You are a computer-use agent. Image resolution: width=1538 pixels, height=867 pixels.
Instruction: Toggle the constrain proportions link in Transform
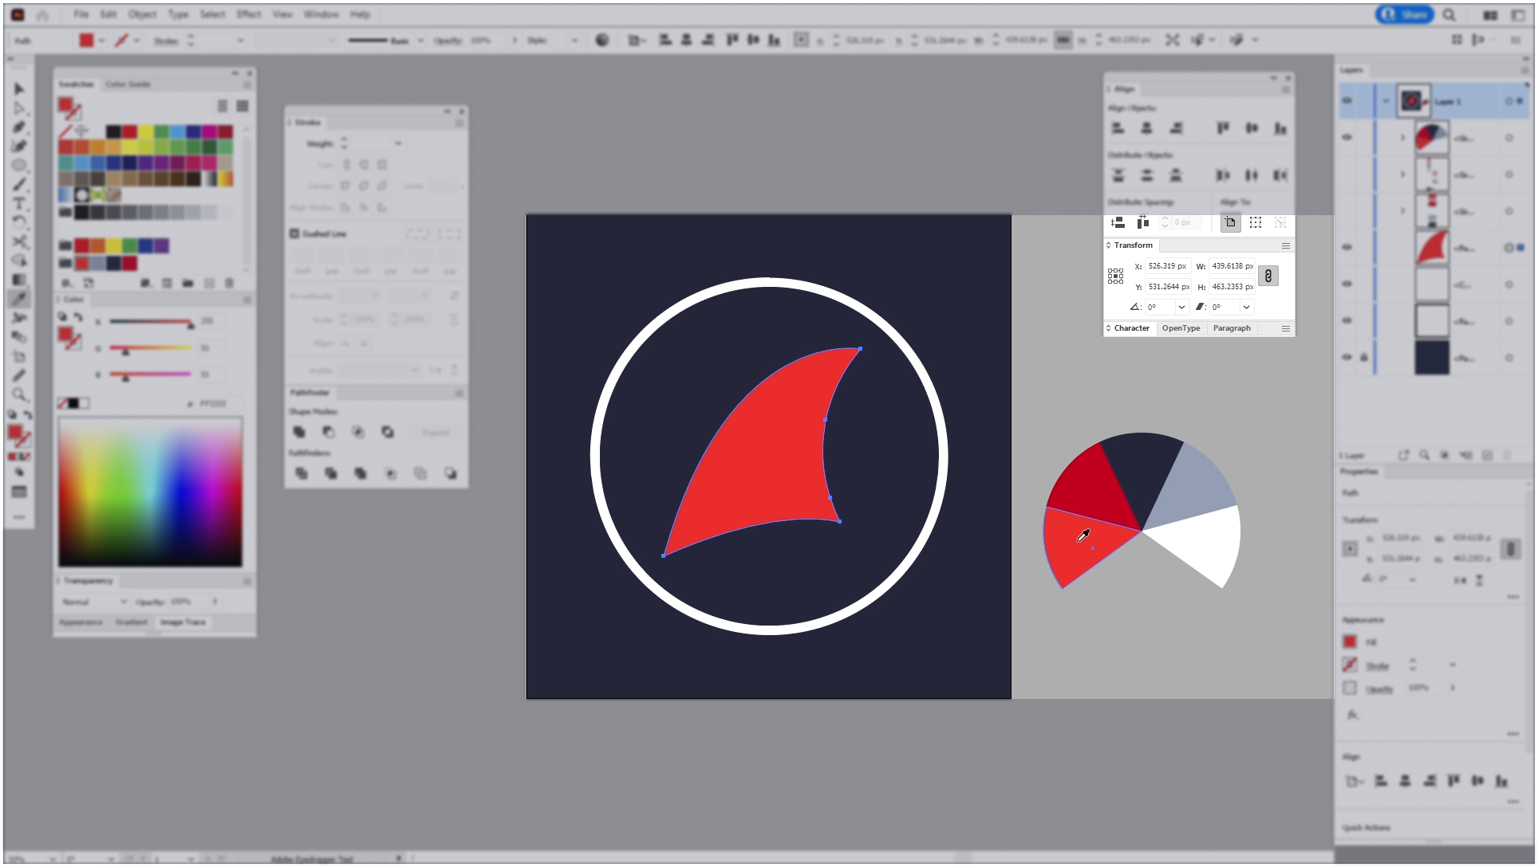click(x=1268, y=276)
